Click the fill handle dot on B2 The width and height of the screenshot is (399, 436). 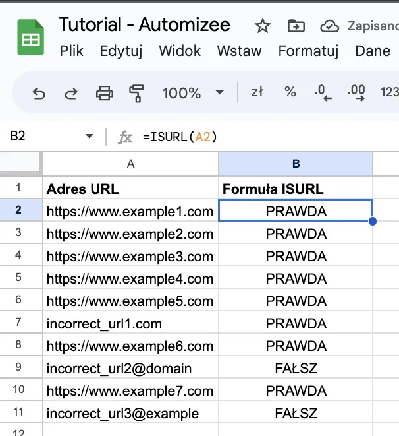click(x=373, y=222)
